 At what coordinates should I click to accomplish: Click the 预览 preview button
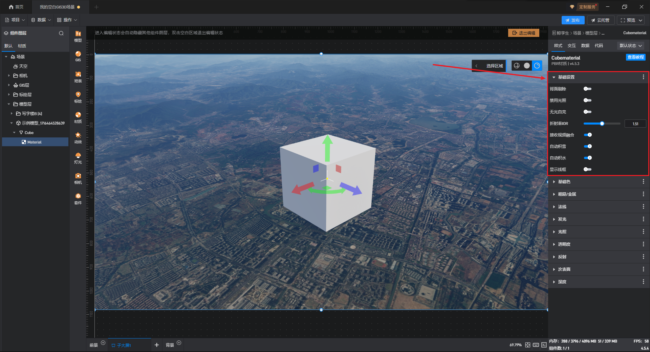click(x=631, y=20)
